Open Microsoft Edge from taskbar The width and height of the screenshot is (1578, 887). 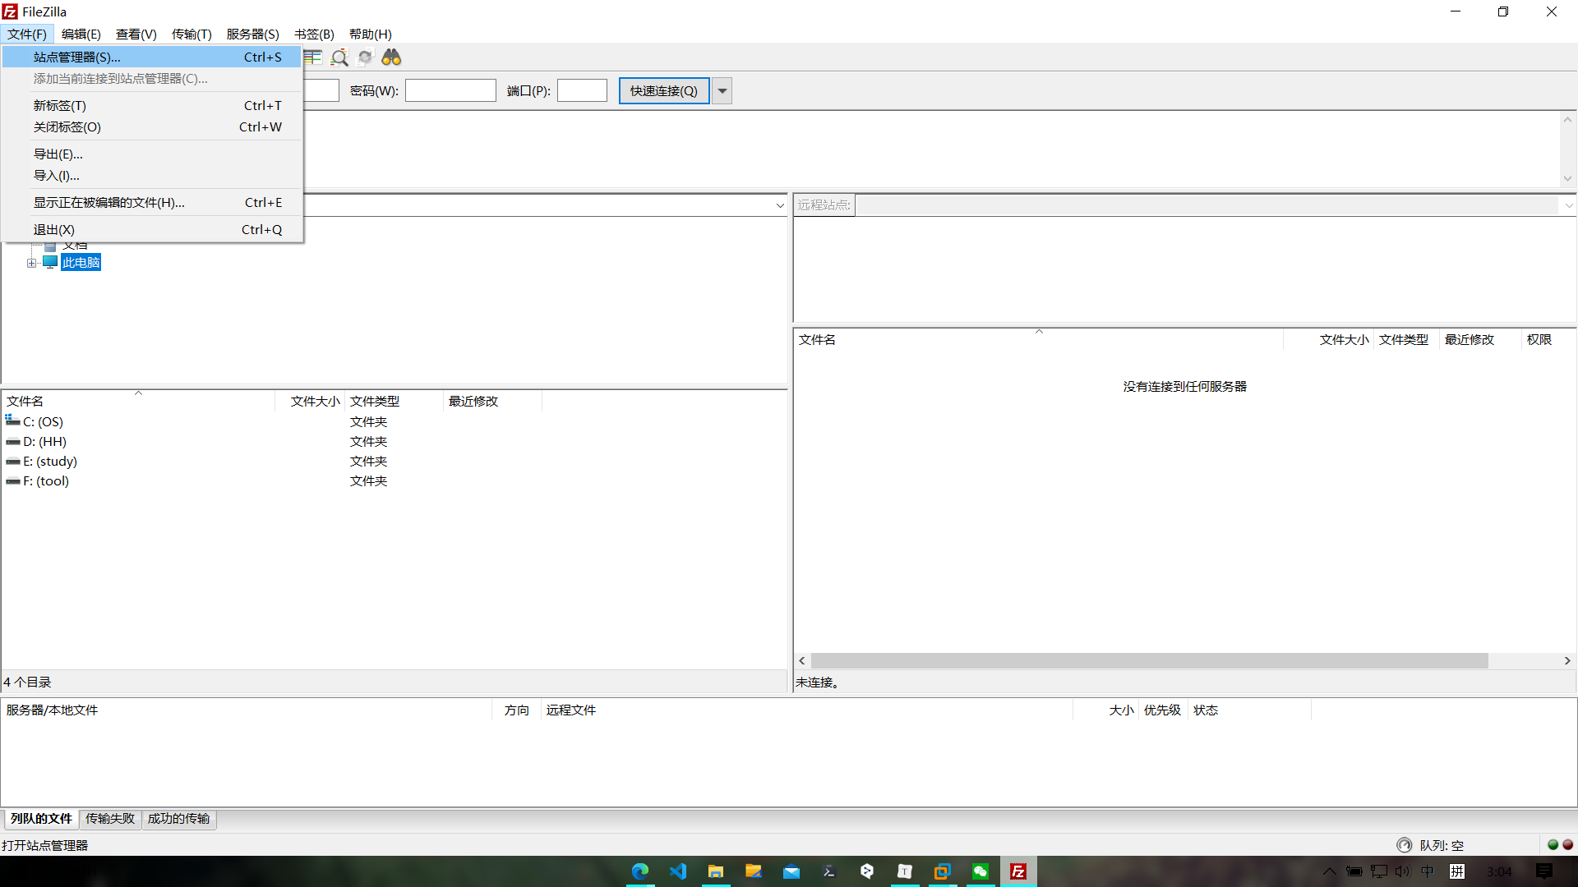tap(640, 871)
